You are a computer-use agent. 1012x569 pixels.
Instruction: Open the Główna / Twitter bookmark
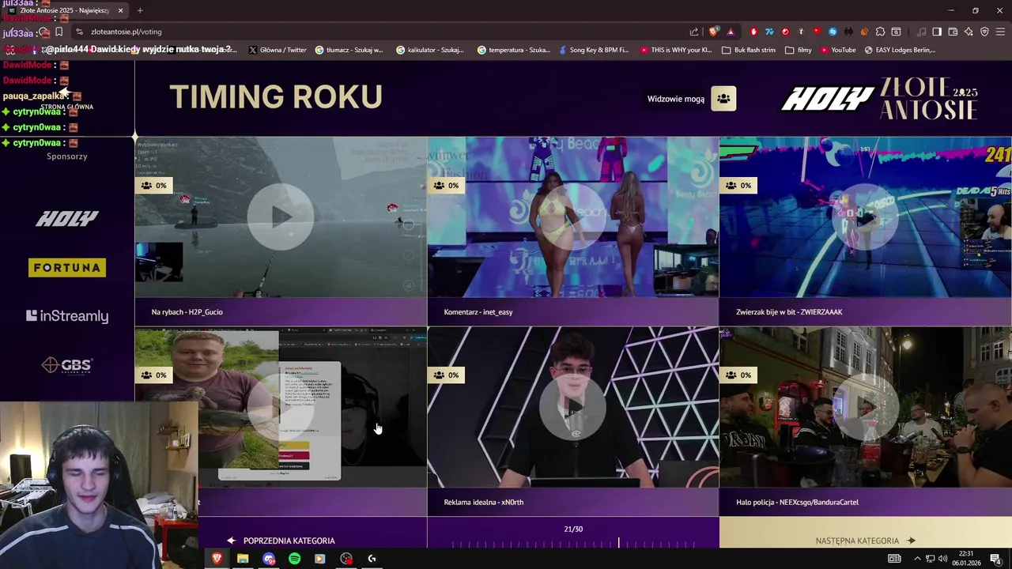(x=278, y=50)
